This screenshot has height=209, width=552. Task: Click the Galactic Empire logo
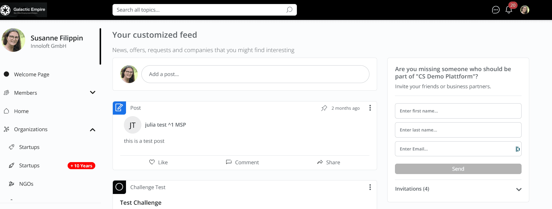(x=24, y=10)
